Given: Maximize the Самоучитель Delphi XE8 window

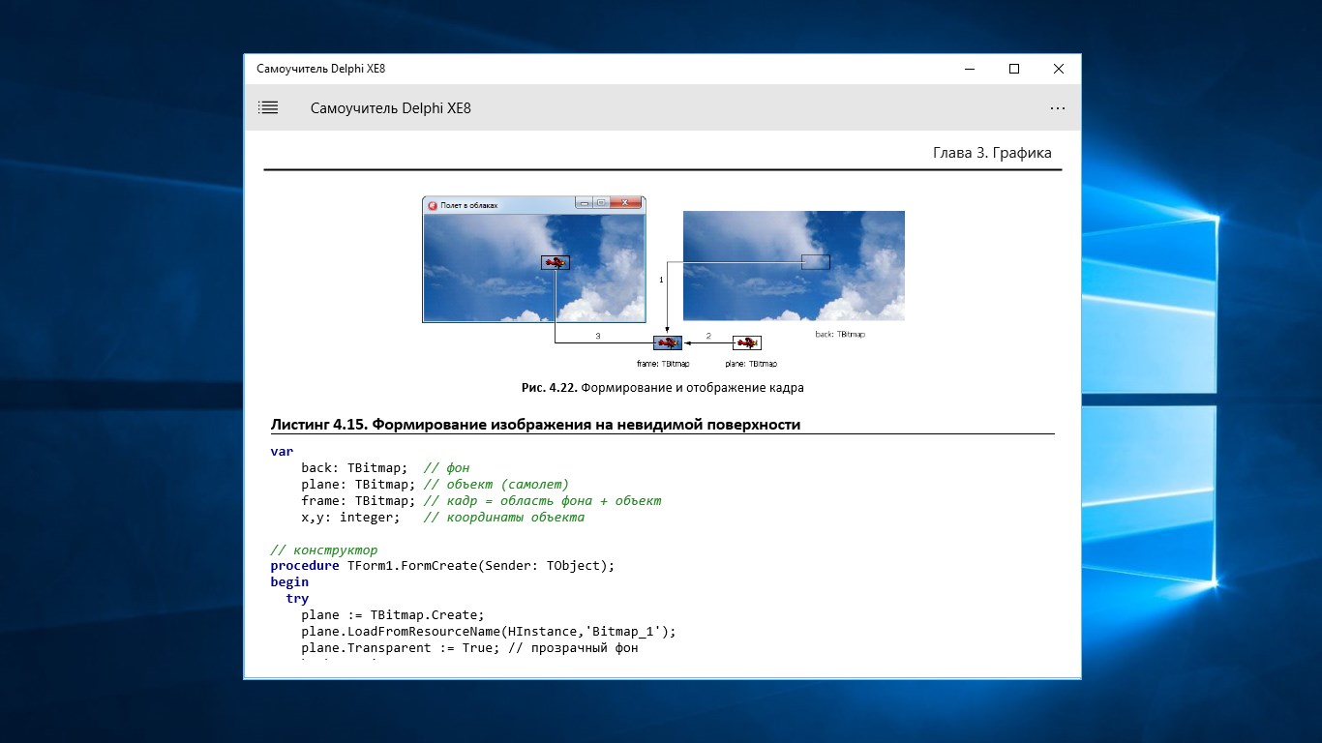Looking at the screenshot, I should (x=1014, y=69).
